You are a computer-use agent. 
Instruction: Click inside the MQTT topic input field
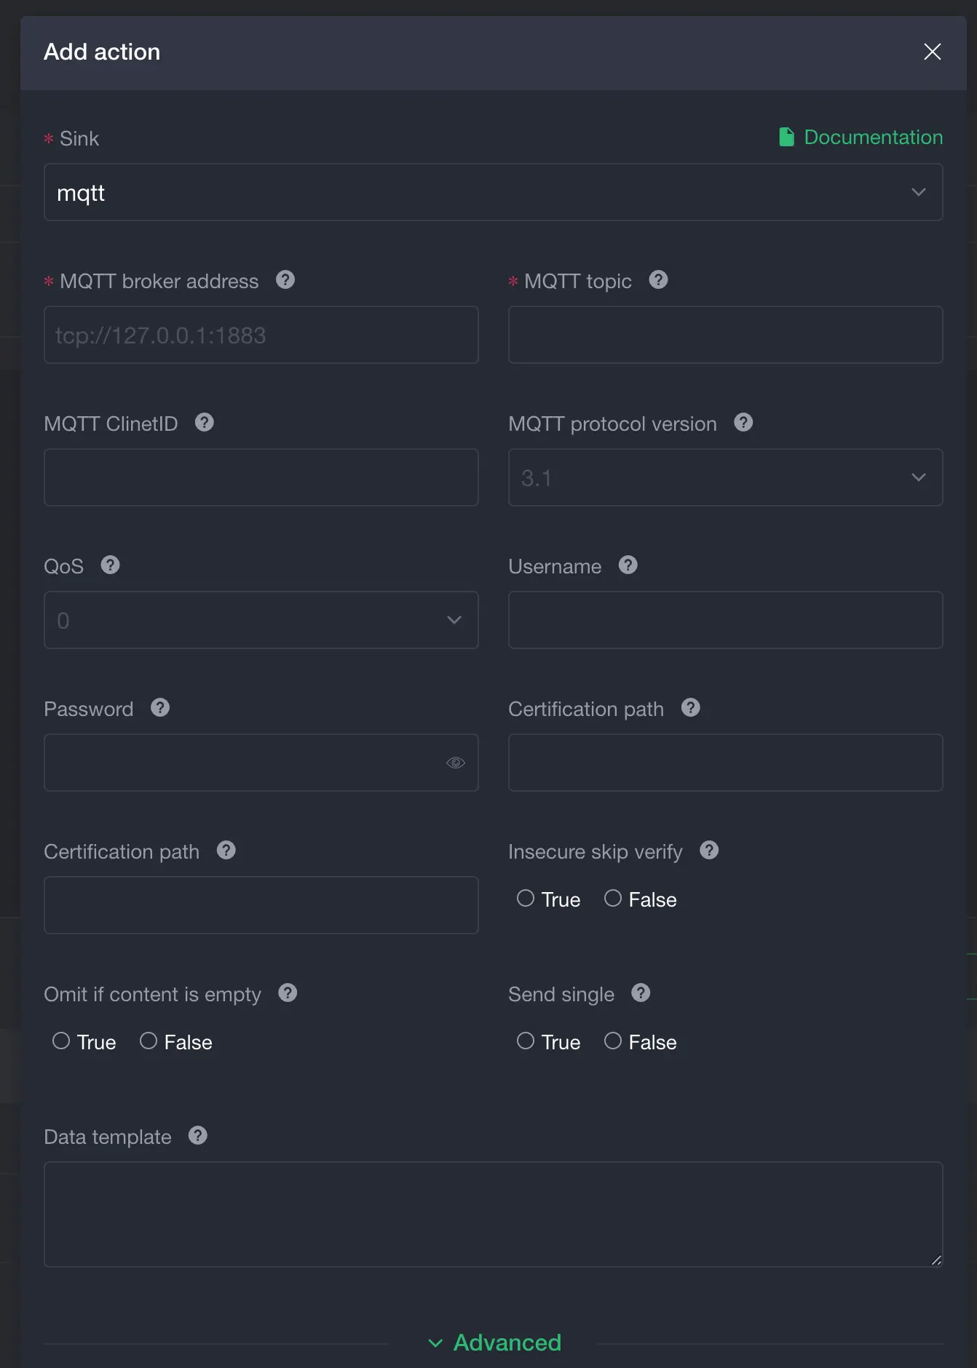click(x=725, y=335)
